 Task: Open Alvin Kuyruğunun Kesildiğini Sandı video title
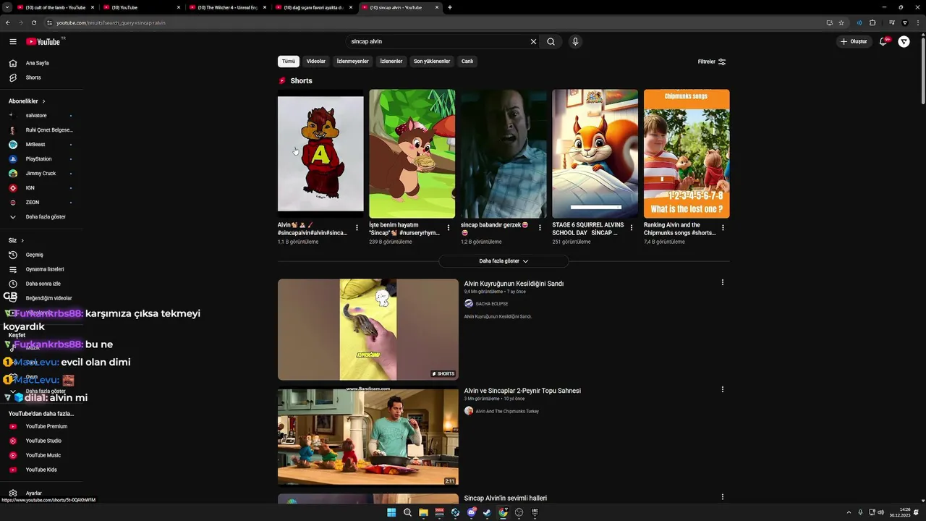514,284
